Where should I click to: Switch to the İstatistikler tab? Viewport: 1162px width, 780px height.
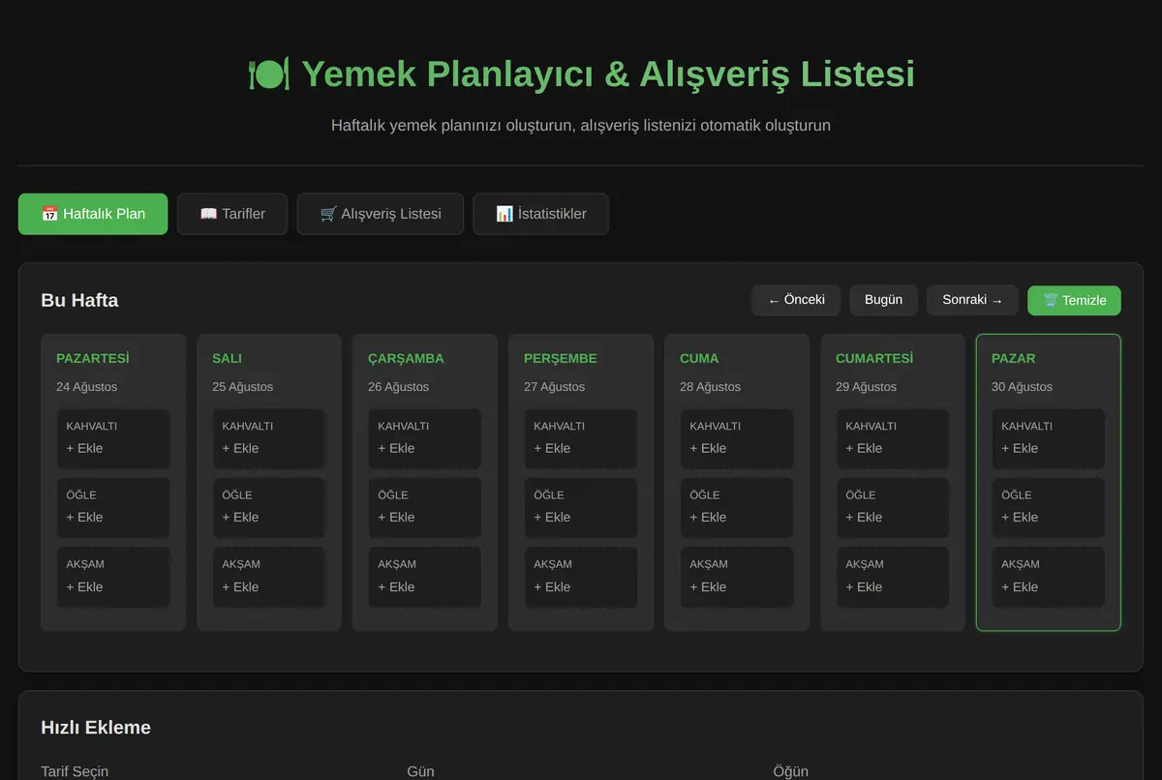pos(541,214)
